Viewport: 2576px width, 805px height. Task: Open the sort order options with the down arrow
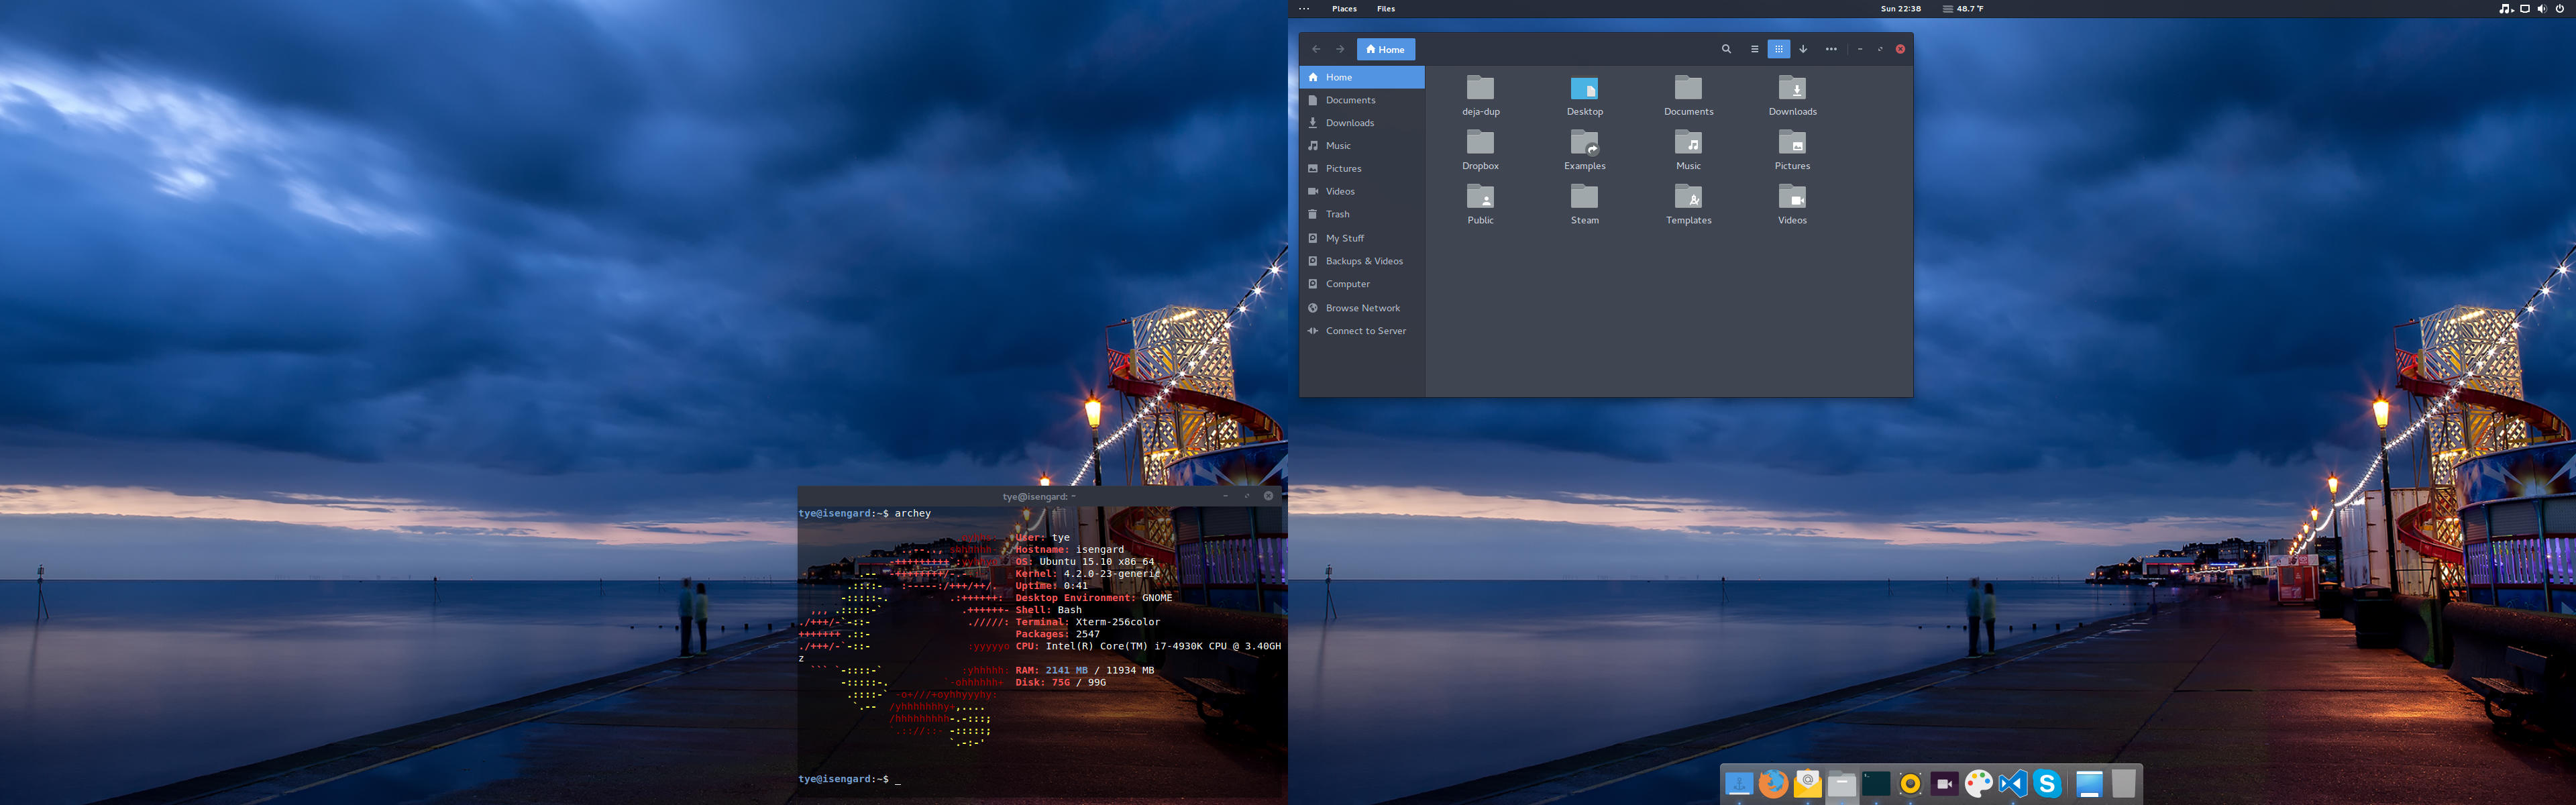1804,49
